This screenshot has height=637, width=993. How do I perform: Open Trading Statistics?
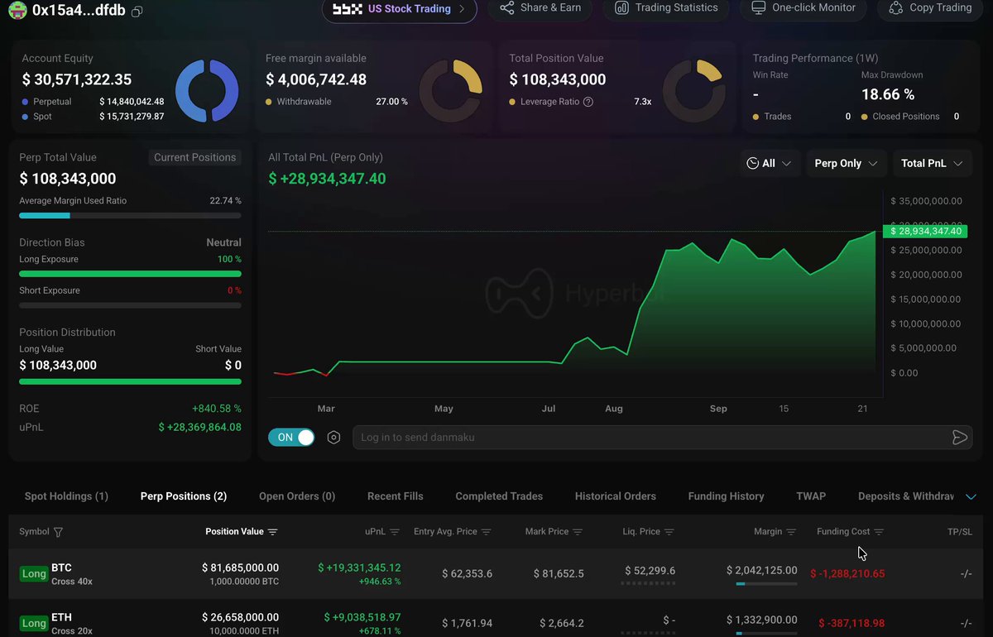pos(666,8)
